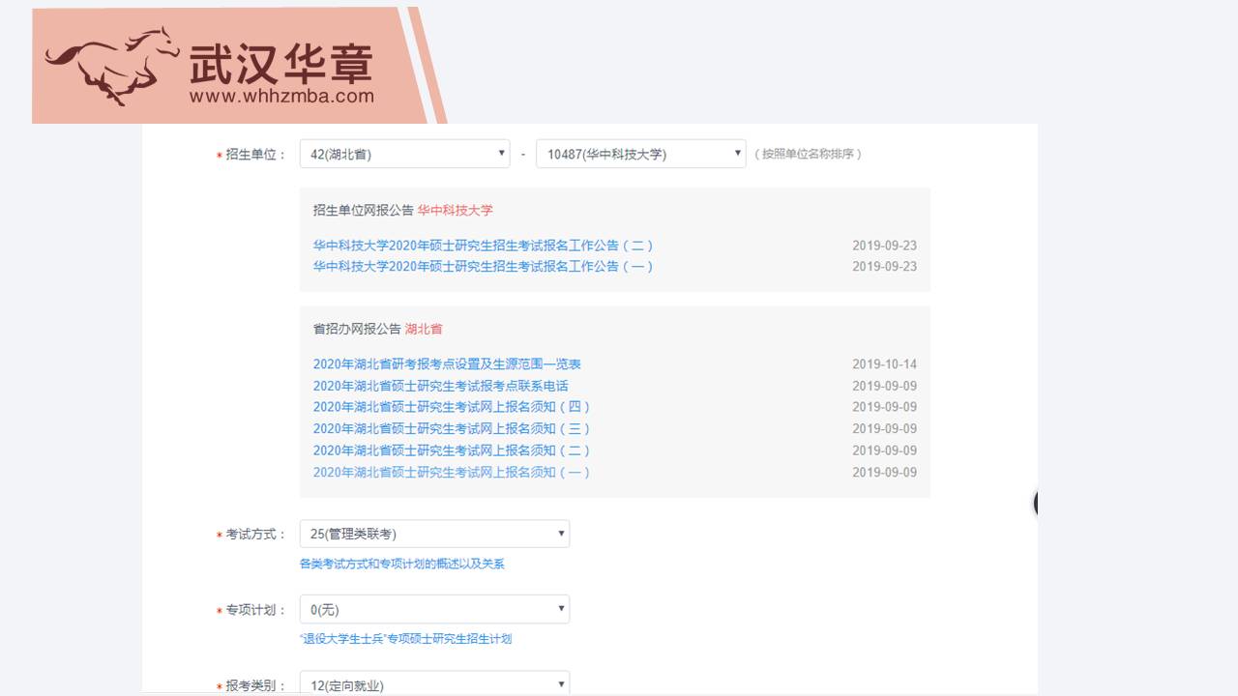Open 华中科技大学2020年报名工作公告（二）link
The image size is (1238, 696).
(x=484, y=246)
